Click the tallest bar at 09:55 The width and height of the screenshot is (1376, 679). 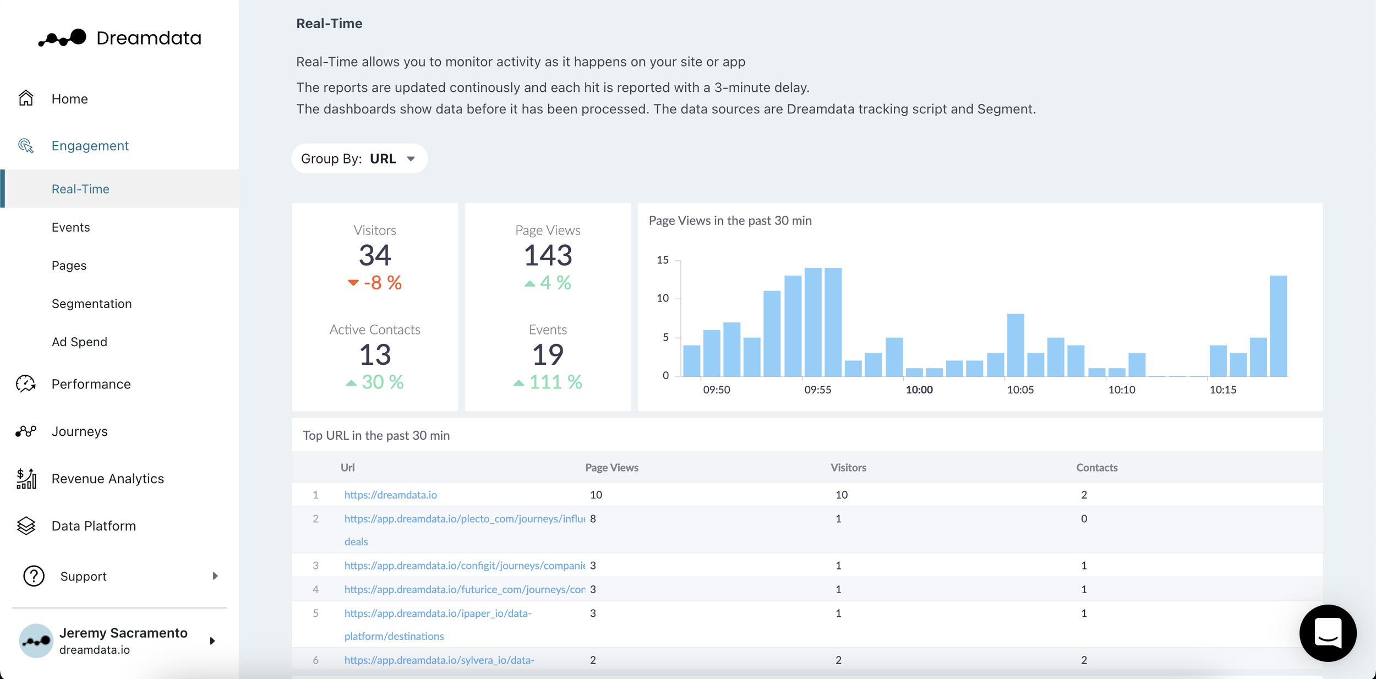(x=813, y=322)
